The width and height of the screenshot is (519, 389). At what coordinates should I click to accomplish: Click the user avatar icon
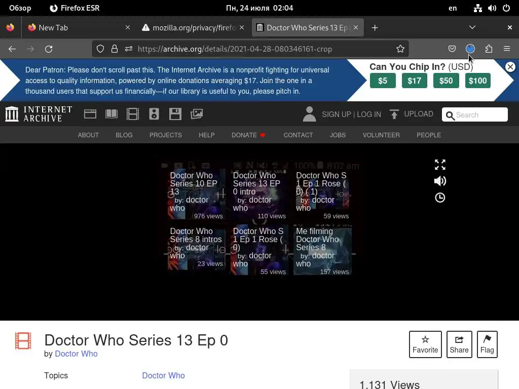(310, 114)
